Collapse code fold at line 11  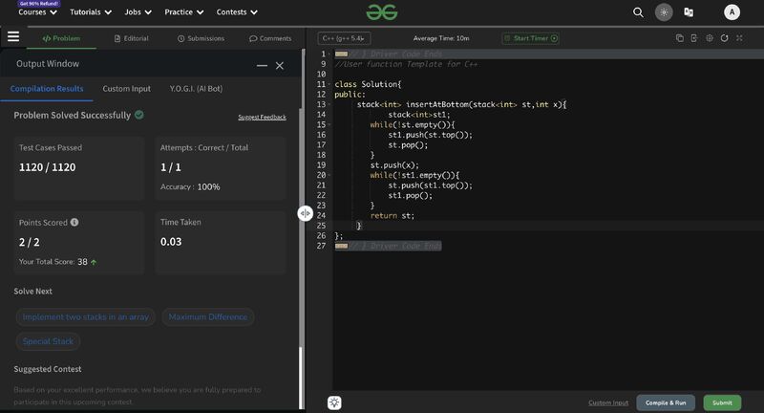pos(329,84)
